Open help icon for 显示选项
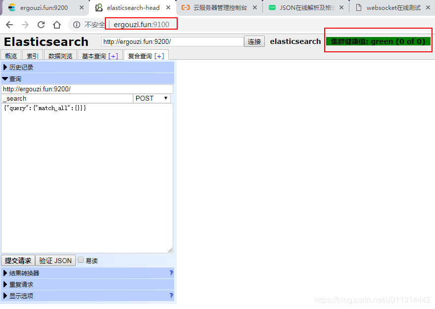435x309 pixels. coord(171,296)
